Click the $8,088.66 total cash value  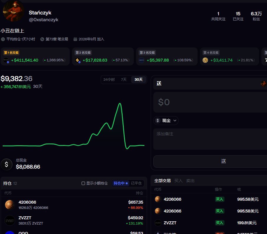tap(28, 167)
